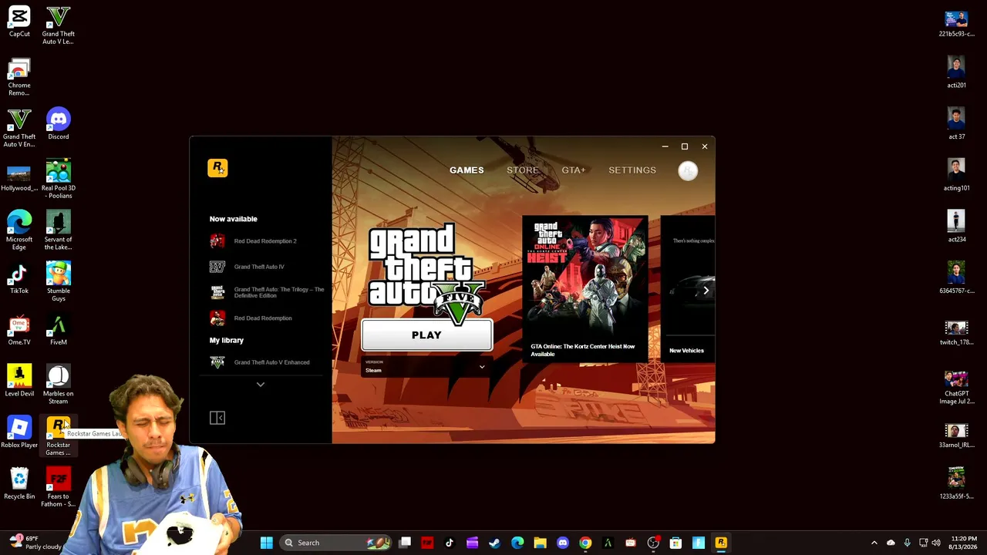Open the SETTINGS tab
The image size is (987, 555).
point(632,170)
